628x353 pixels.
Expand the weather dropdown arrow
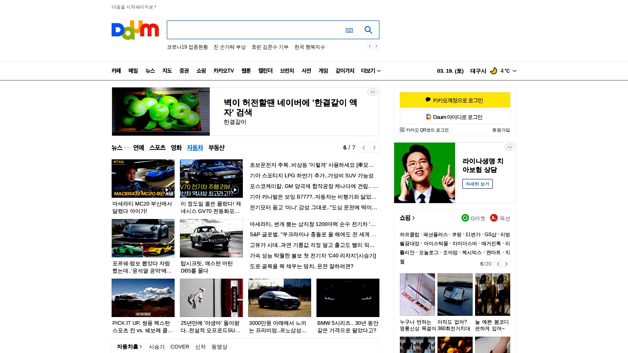(x=514, y=71)
